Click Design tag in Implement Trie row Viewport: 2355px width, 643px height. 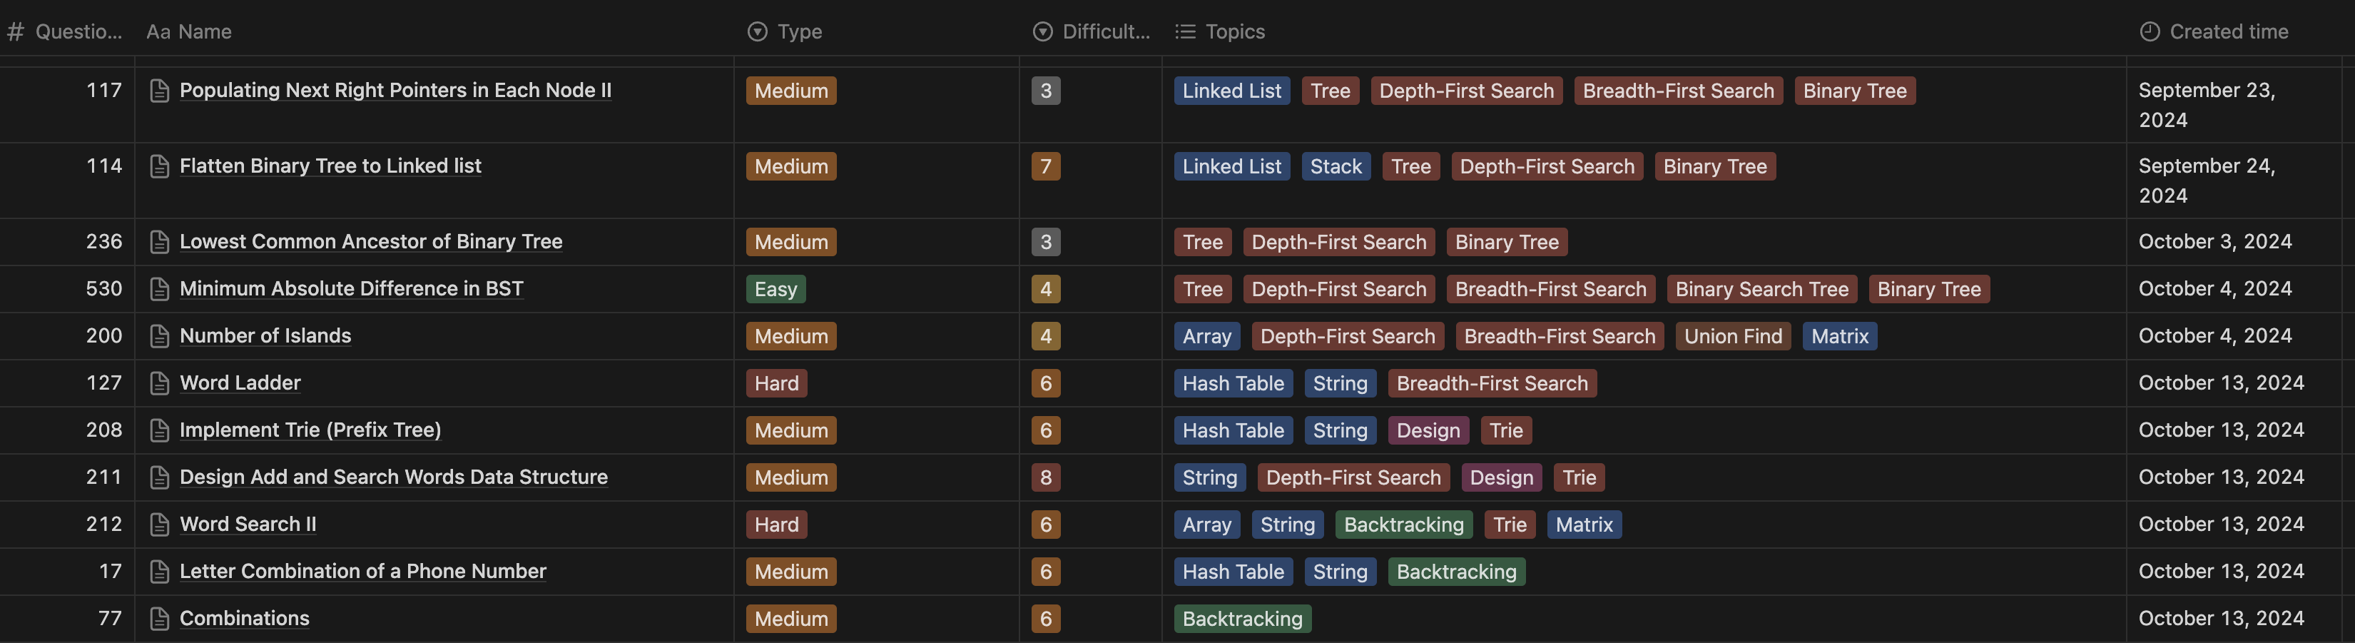tap(1428, 431)
